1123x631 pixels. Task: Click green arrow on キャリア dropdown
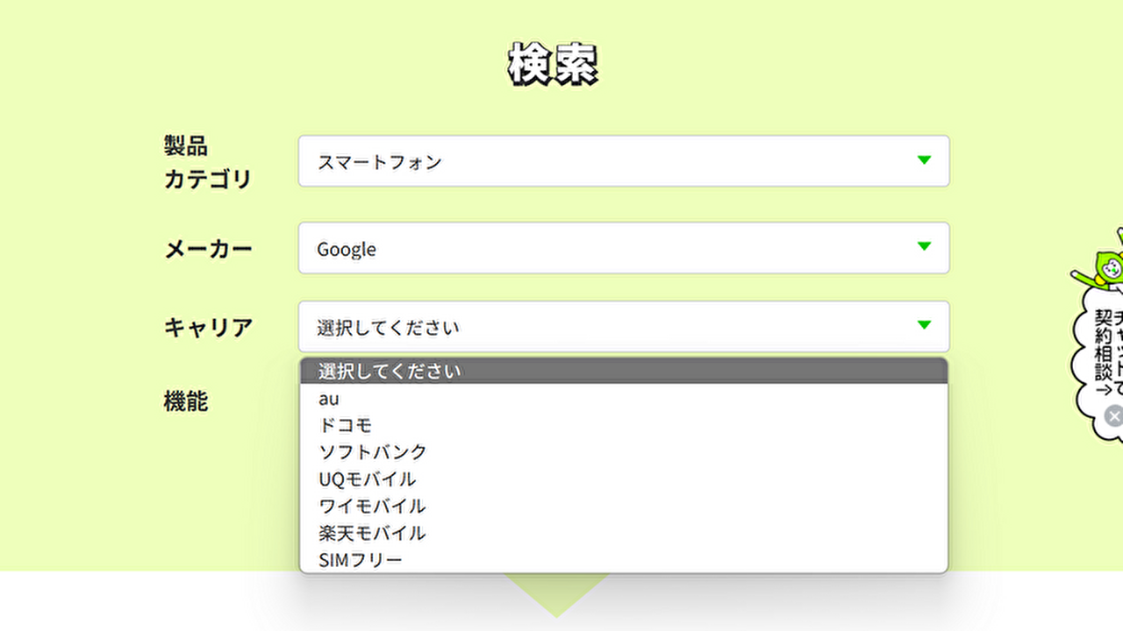pos(924,325)
